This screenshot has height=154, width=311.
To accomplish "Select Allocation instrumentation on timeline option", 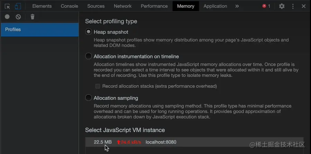I will [89, 56].
